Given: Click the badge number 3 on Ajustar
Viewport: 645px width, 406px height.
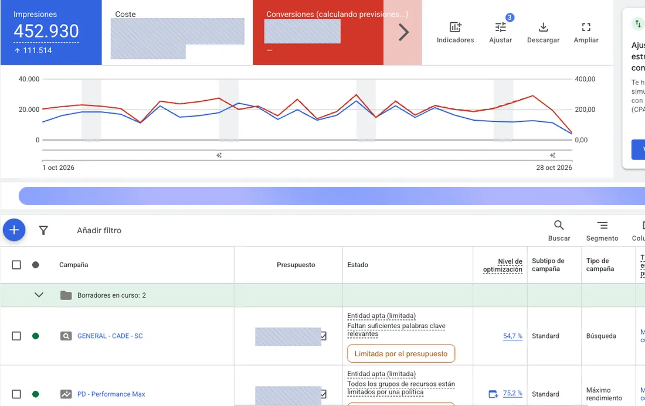Looking at the screenshot, I should tap(510, 17).
